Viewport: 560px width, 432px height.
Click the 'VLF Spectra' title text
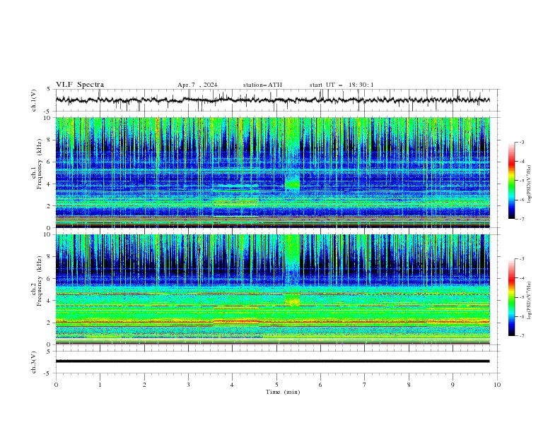(80, 85)
